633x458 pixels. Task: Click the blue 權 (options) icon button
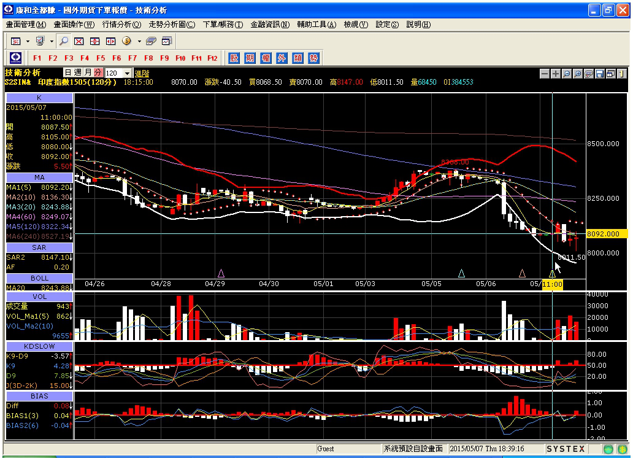[266, 58]
